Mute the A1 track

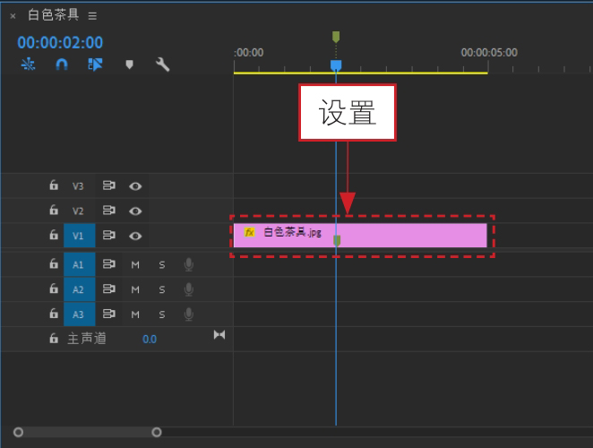point(135,264)
